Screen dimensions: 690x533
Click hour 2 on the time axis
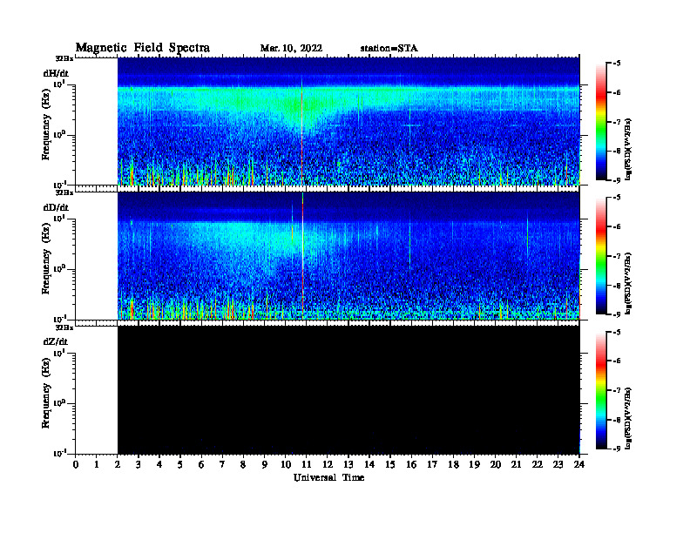tap(118, 464)
